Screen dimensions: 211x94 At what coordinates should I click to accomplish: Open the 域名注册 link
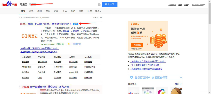click(x=57, y=62)
